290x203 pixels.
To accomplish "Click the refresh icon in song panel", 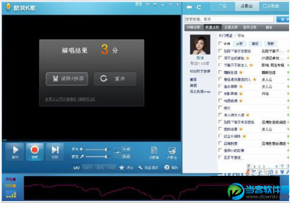I will pyautogui.click(x=199, y=7).
